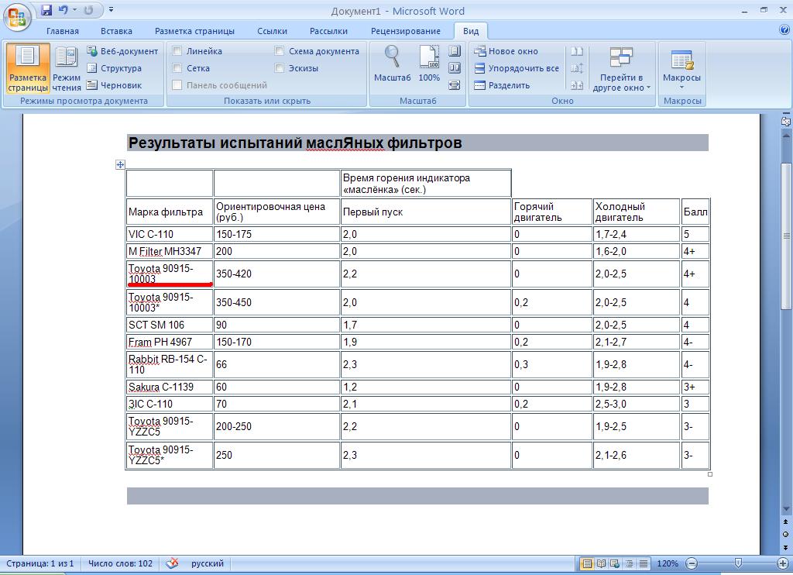The height and width of the screenshot is (575, 793).
Task: Click the Упорядочить все button
Action: (516, 68)
